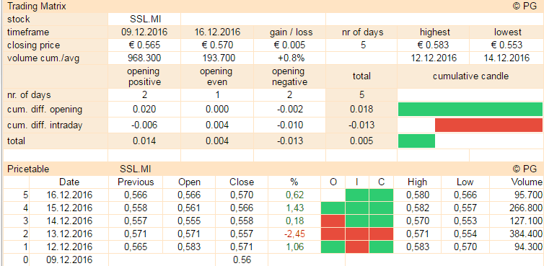Image resolution: width=544 pixels, height=266 pixels.
Task: Click the green cumulative opening difference bar
Action: point(470,110)
